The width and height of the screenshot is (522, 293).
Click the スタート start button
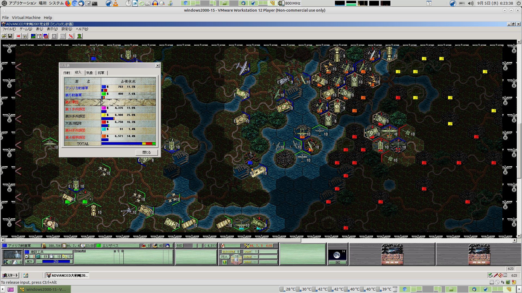click(10, 275)
